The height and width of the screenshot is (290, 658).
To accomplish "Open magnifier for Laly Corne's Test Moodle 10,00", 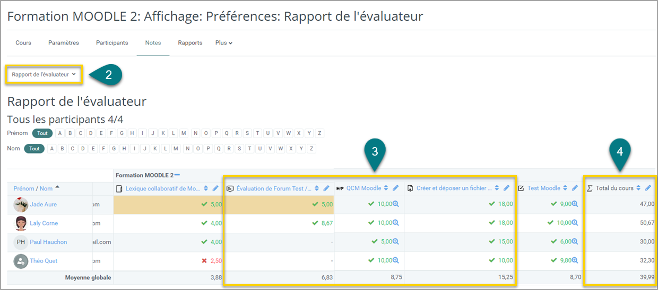I will (575, 223).
